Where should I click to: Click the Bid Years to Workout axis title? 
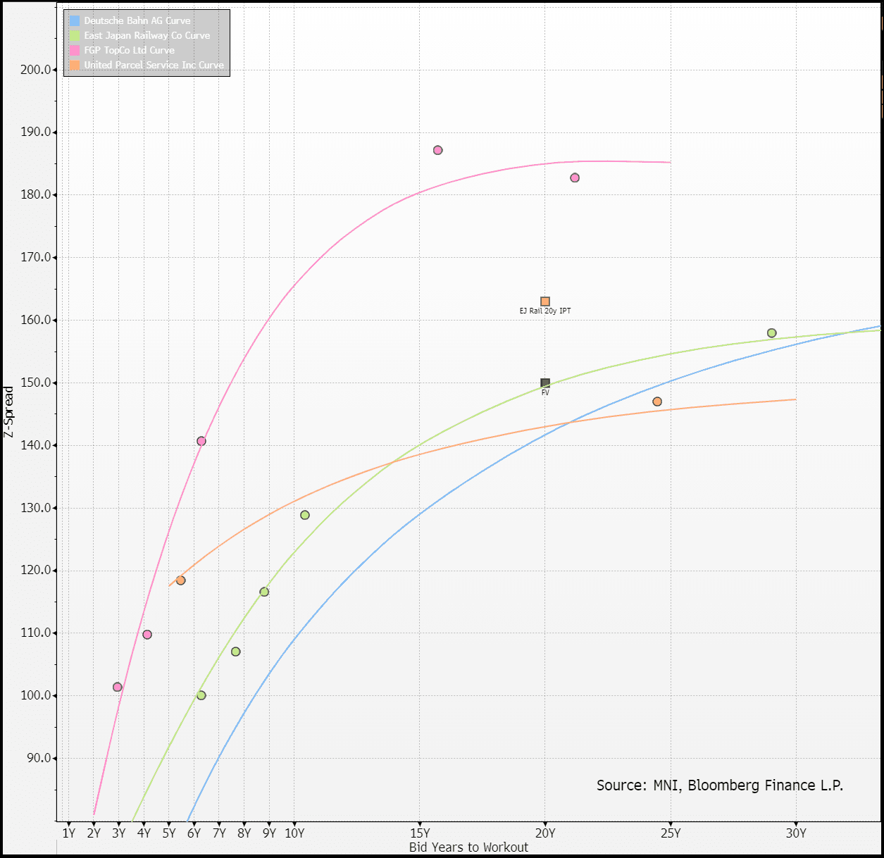[468, 847]
